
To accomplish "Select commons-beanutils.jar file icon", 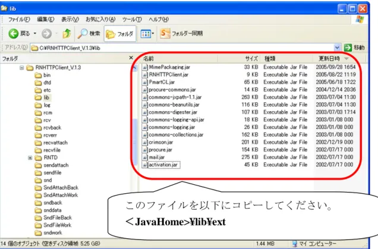I will [x=144, y=105].
